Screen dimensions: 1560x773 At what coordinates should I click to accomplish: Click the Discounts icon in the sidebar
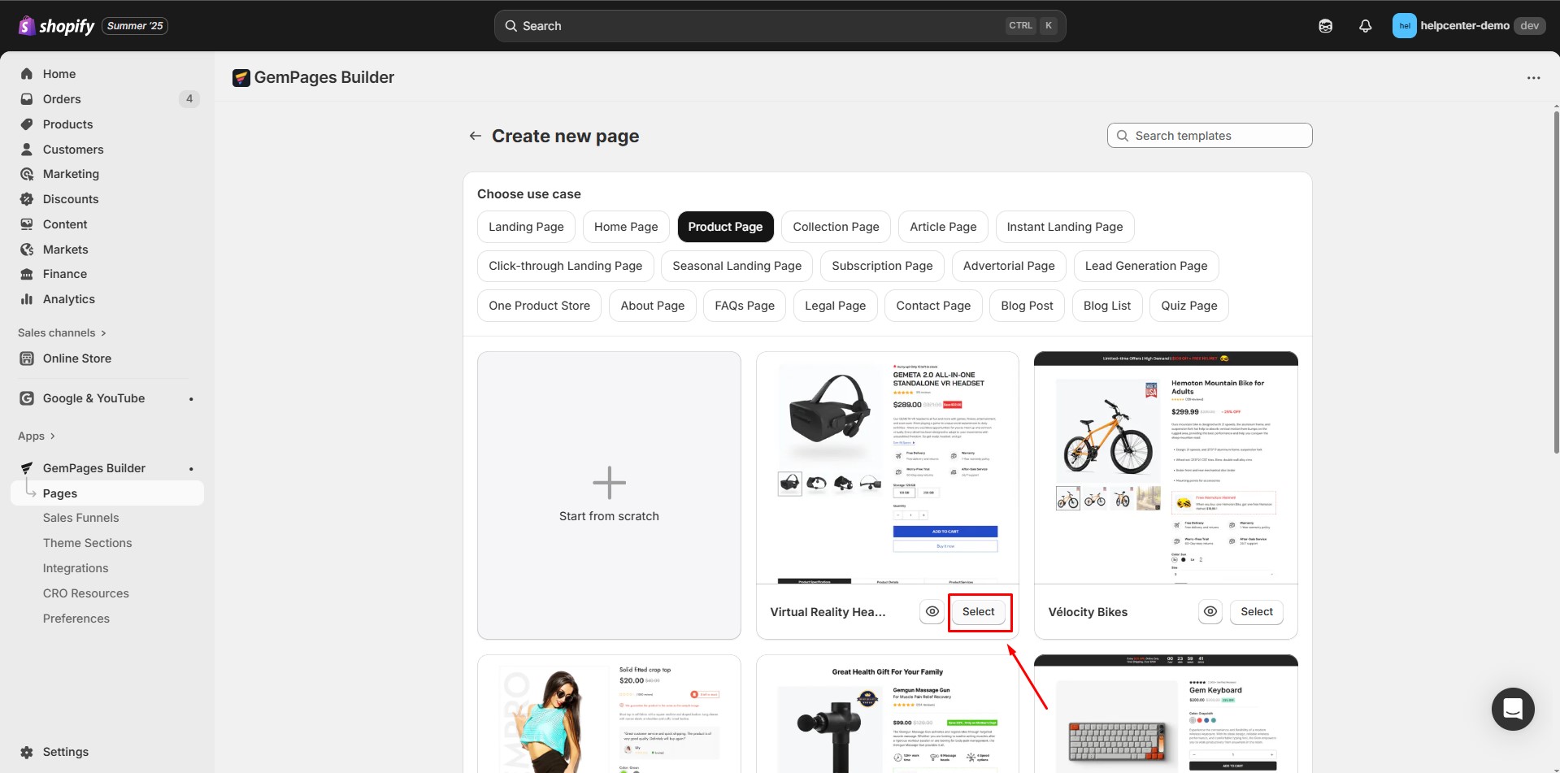pyautogui.click(x=27, y=198)
